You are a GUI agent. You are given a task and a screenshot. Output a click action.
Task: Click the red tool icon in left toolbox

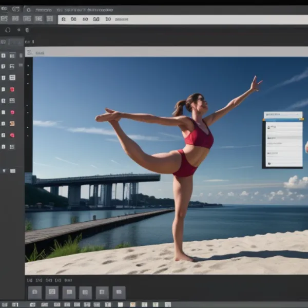[12, 89]
